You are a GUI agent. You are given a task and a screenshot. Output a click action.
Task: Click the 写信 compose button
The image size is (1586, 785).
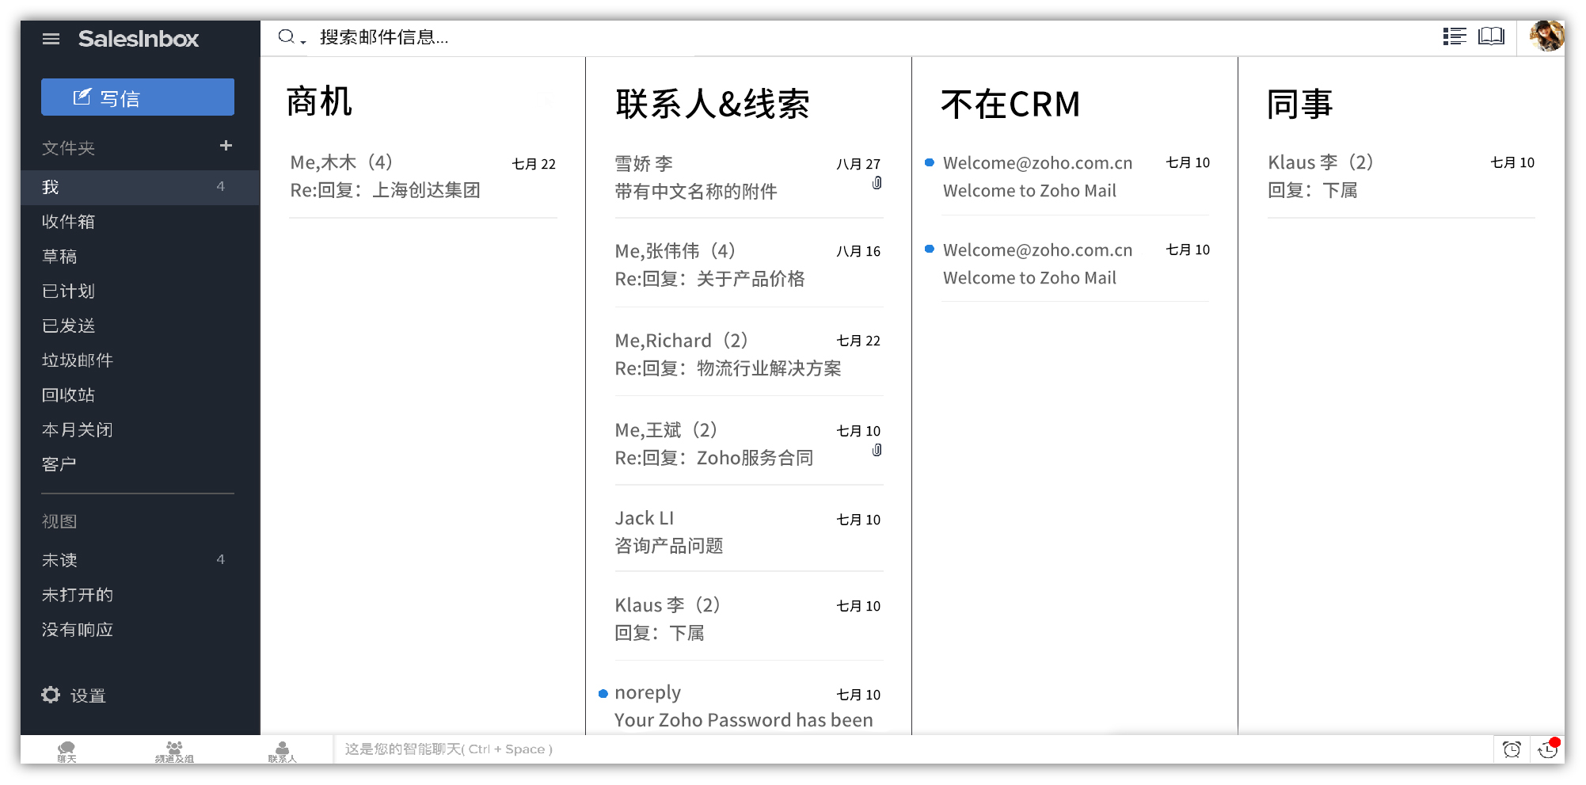point(138,97)
